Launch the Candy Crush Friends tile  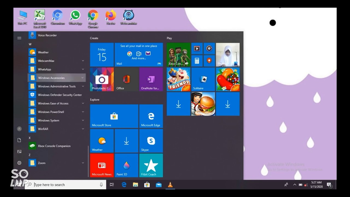click(x=179, y=79)
